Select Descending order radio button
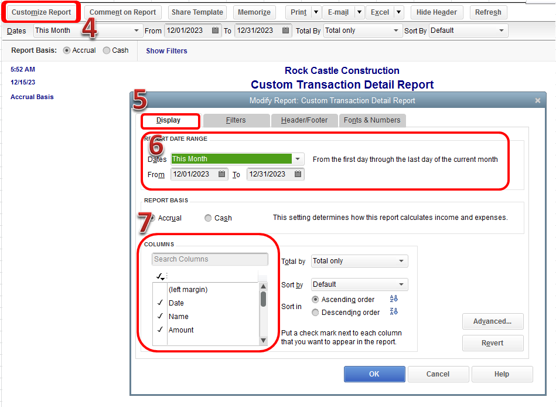 315,312
